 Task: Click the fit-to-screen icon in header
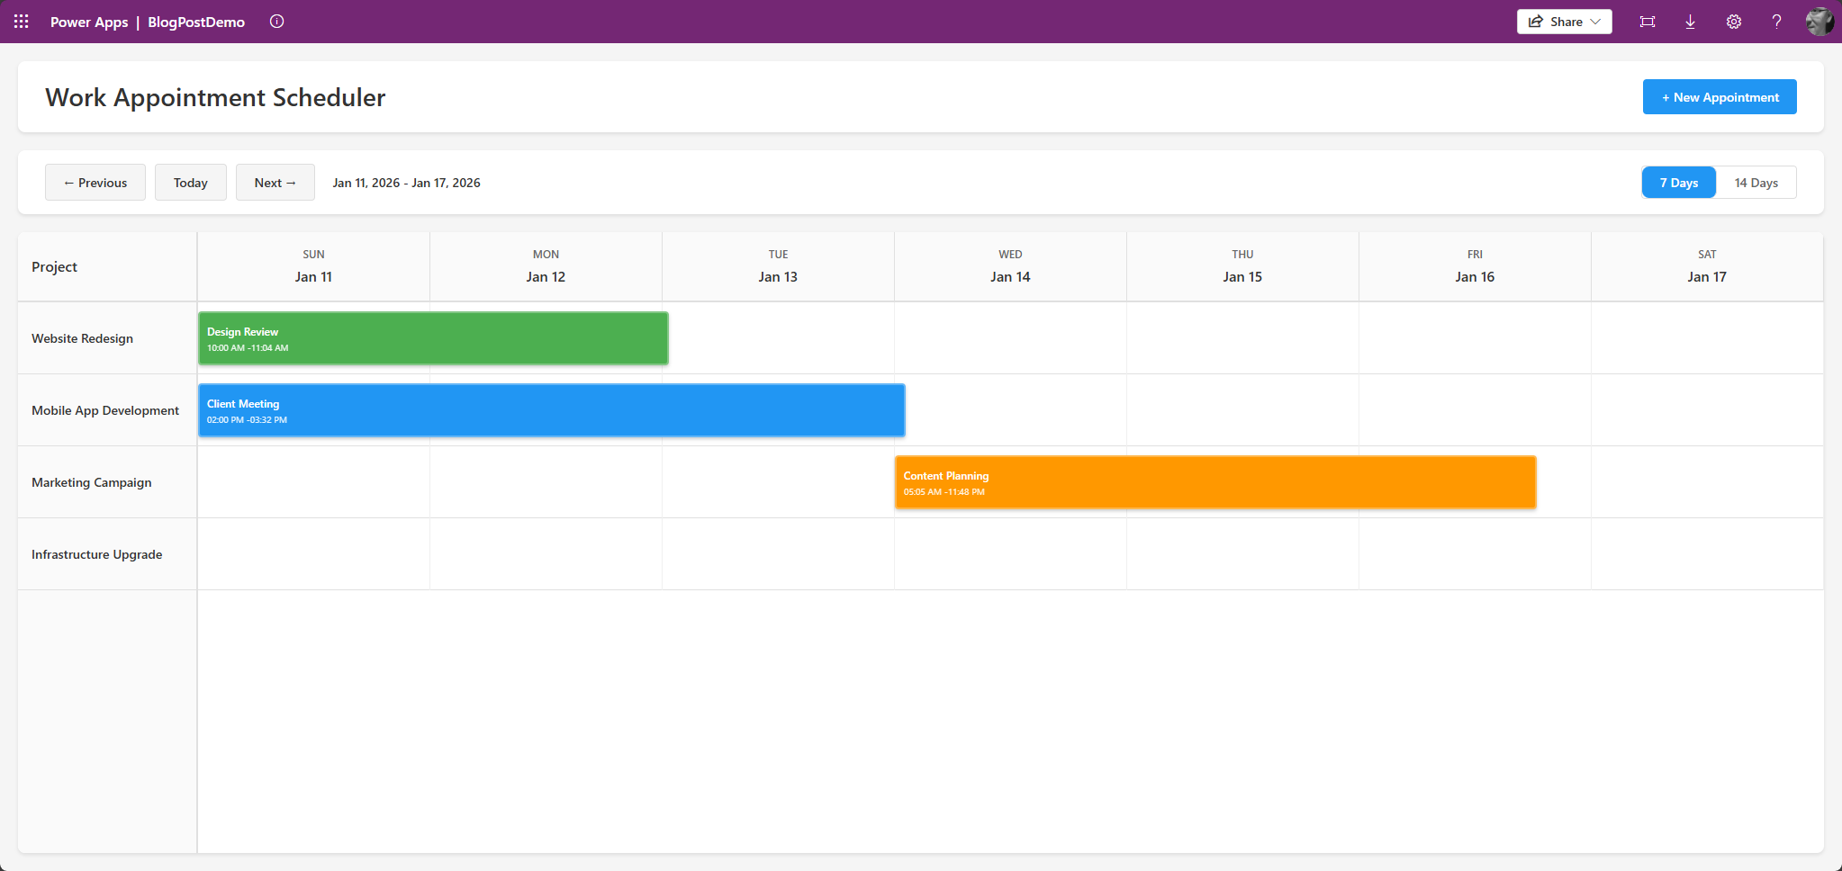click(x=1648, y=22)
